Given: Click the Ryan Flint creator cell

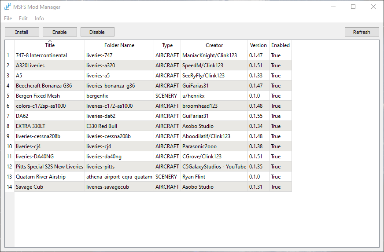Looking at the screenshot, I should click(x=214, y=177).
